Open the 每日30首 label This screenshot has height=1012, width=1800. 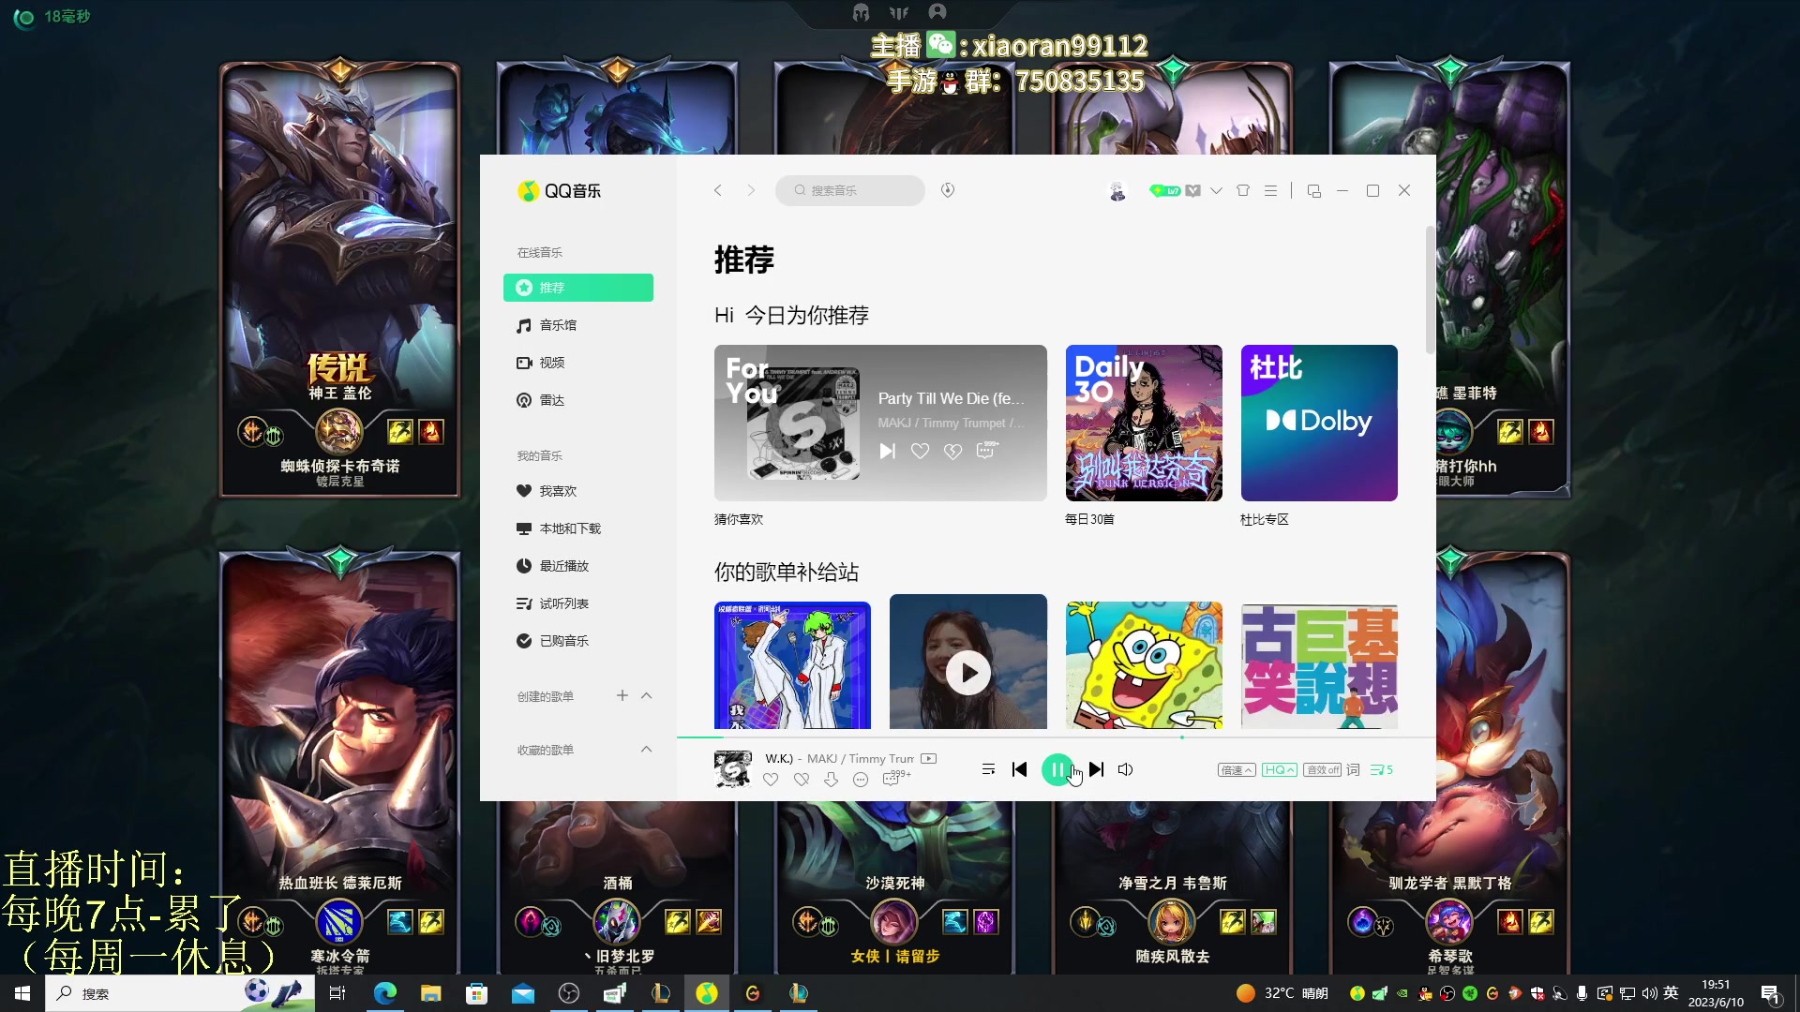(x=1089, y=519)
